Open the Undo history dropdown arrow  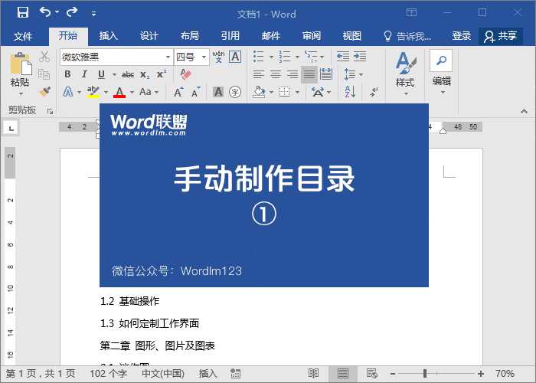click(57, 12)
